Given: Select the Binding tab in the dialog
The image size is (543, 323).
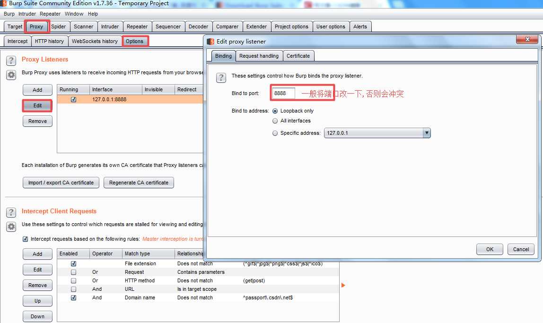Looking at the screenshot, I should (x=223, y=56).
